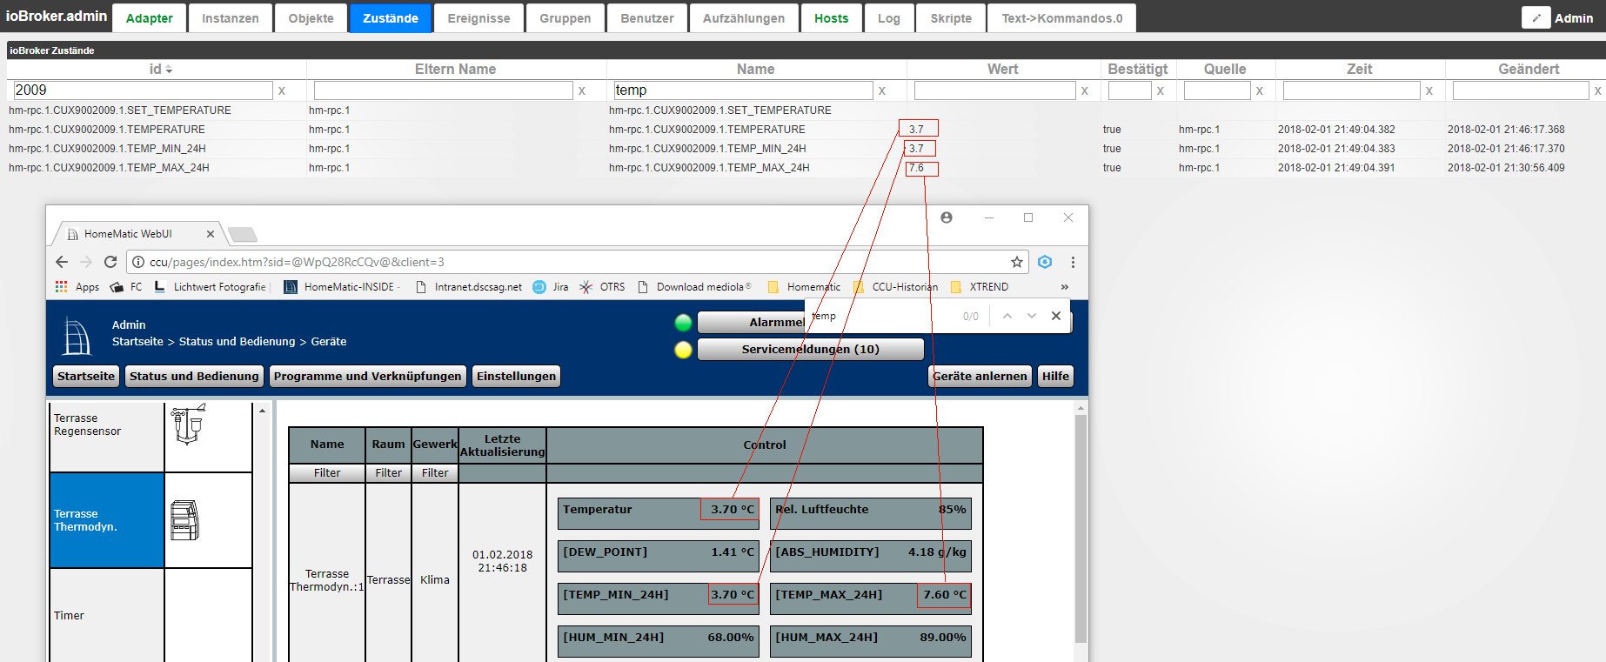This screenshot has width=1606, height=662.
Task: Open the Text->Kommandos.0 tab
Action: 1061,18
